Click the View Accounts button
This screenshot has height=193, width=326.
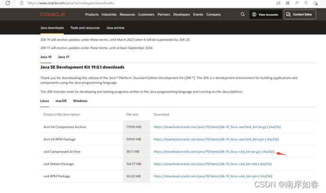[x=266, y=14]
